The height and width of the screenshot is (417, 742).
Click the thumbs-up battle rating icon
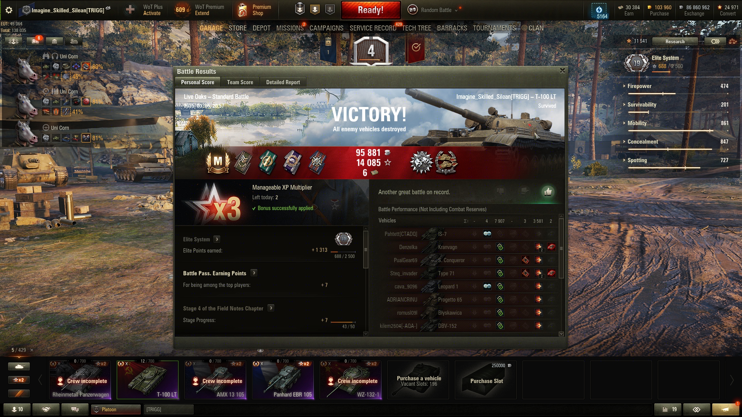click(x=548, y=192)
